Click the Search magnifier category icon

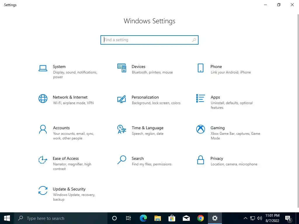(x=122, y=160)
